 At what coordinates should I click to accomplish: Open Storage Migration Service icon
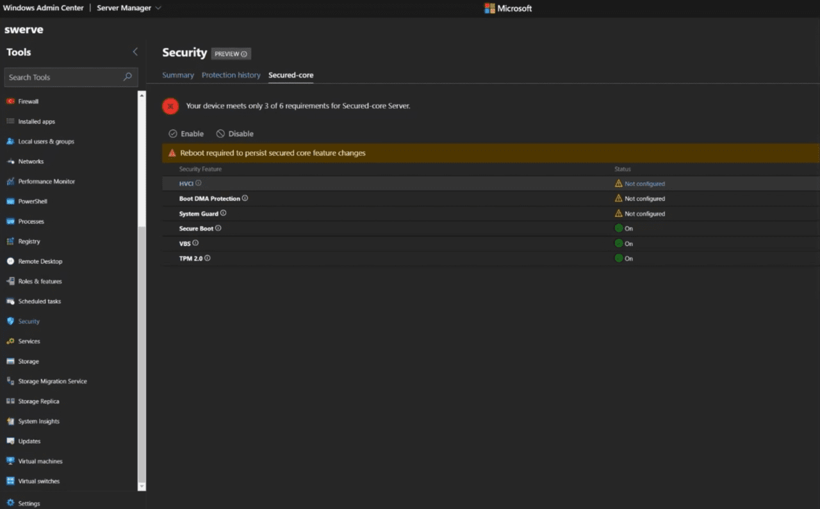point(10,381)
